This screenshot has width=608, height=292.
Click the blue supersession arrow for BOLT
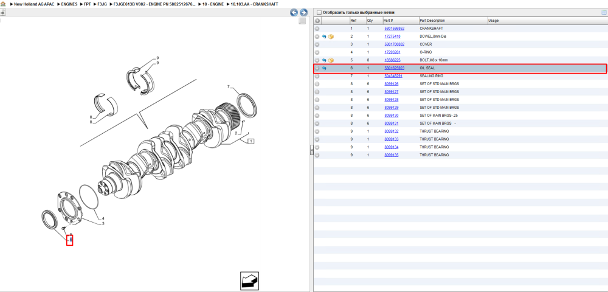tap(324, 60)
